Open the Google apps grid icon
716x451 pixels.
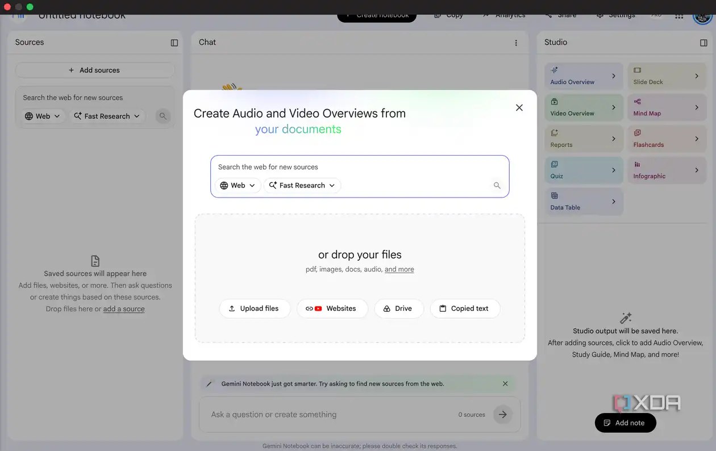[679, 16]
